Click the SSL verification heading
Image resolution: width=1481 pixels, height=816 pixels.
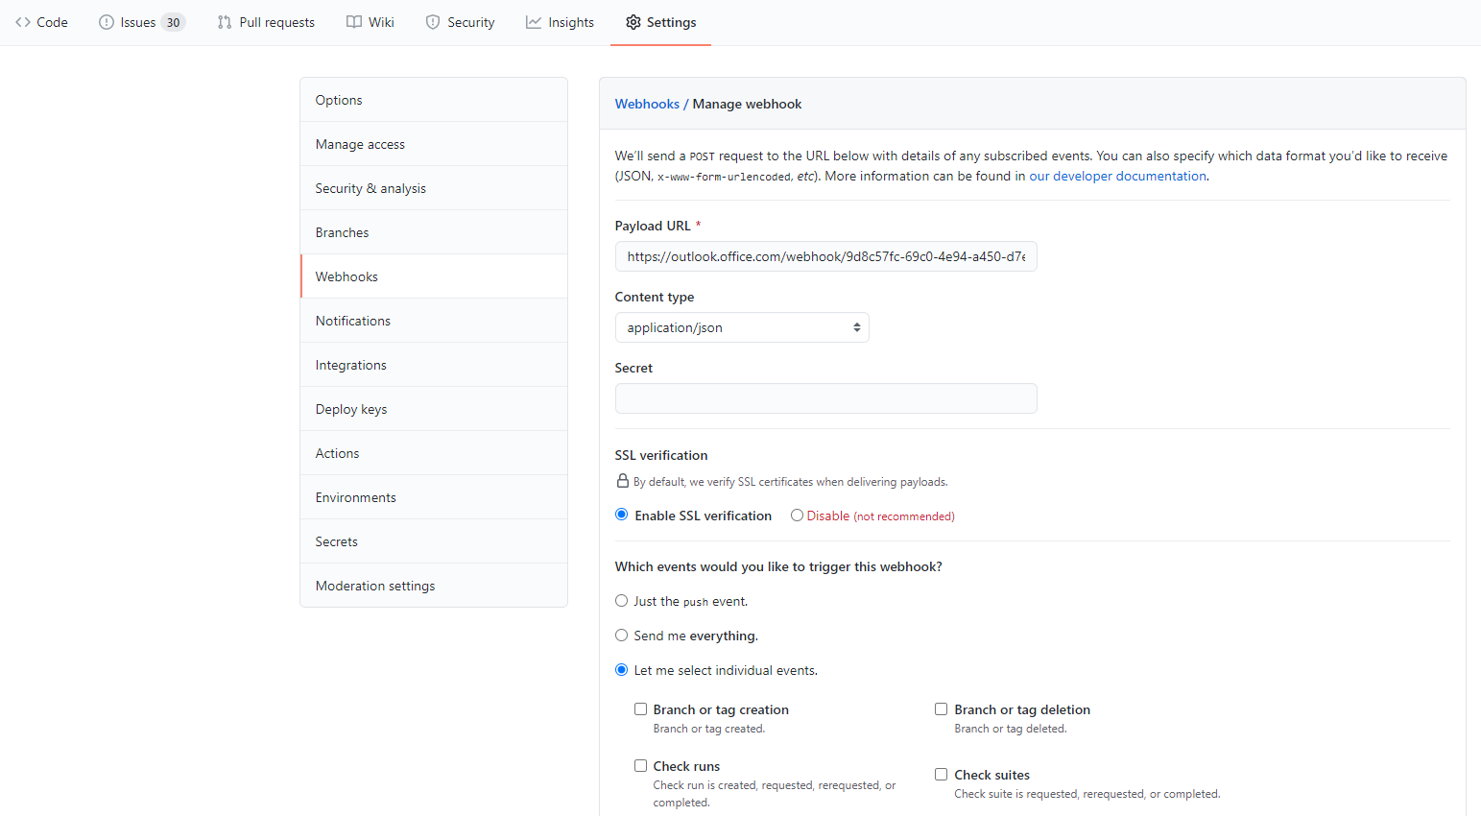pos(661,455)
